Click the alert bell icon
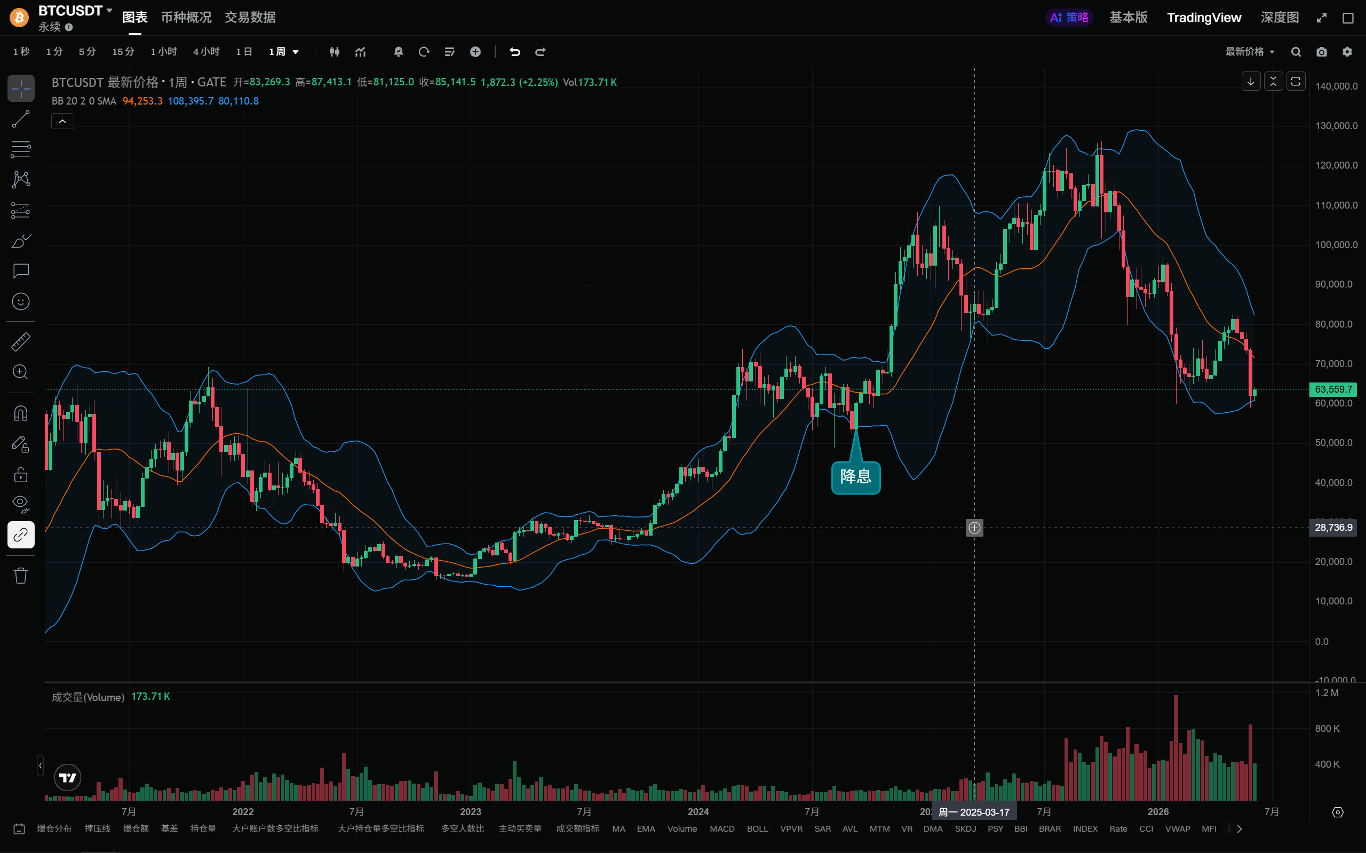Image resolution: width=1366 pixels, height=853 pixels. point(399,52)
